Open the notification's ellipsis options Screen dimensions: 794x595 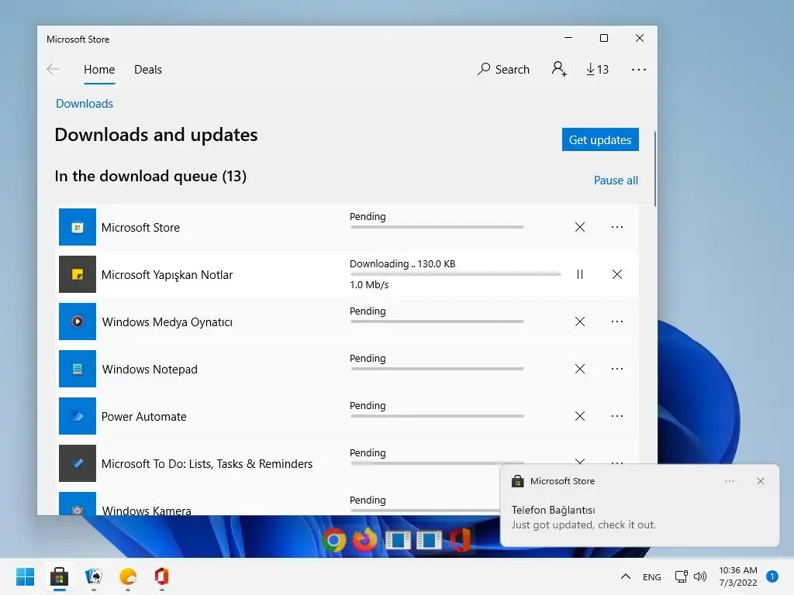coord(729,481)
